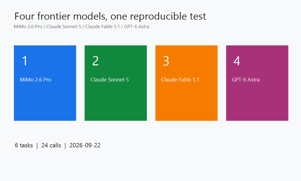Select the green Claude Sonnet 5 card
Image resolution: width=301 pixels, height=181 pixels.
click(116, 83)
